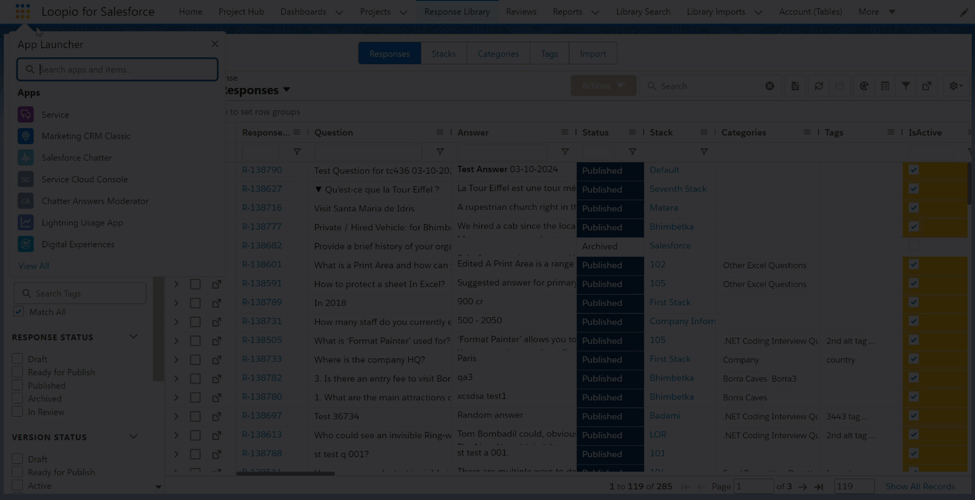The width and height of the screenshot is (975, 500).
Task: Open the Marketing CRM Classic app icon
Action: click(x=26, y=136)
